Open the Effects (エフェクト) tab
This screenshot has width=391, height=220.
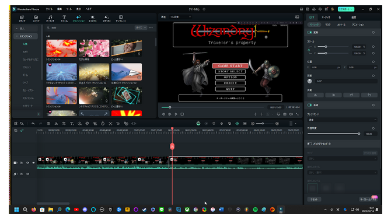93,19
